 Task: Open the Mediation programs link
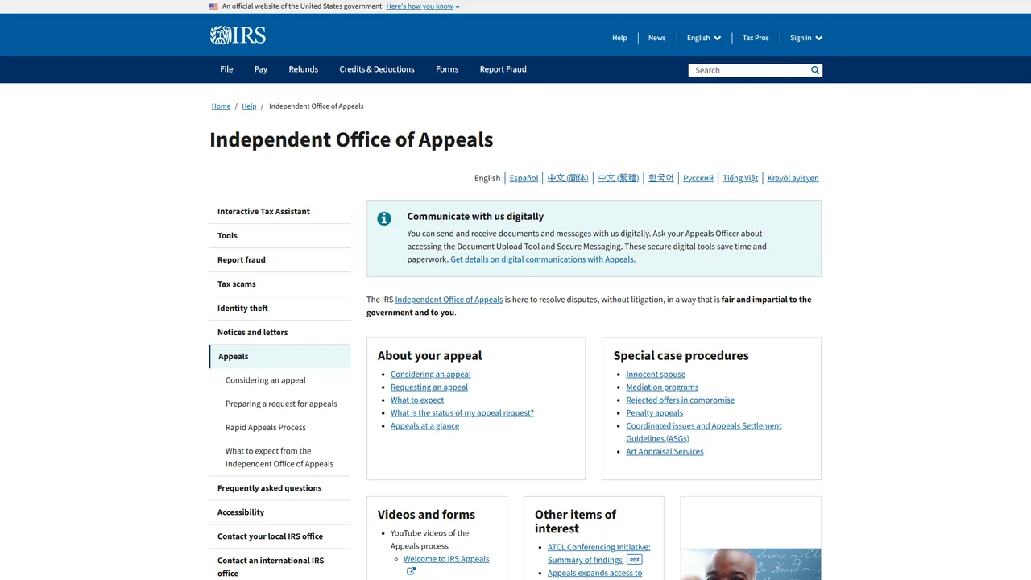point(662,387)
